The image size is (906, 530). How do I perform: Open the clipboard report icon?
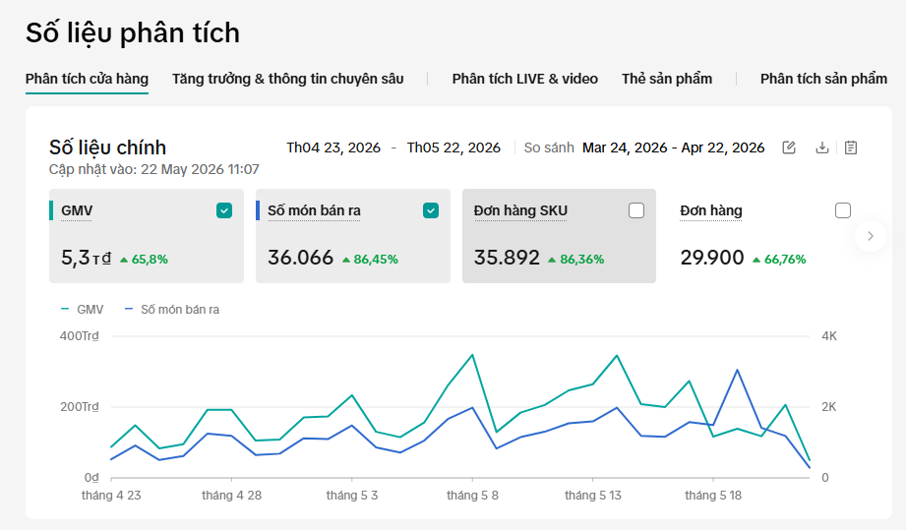[x=851, y=147]
